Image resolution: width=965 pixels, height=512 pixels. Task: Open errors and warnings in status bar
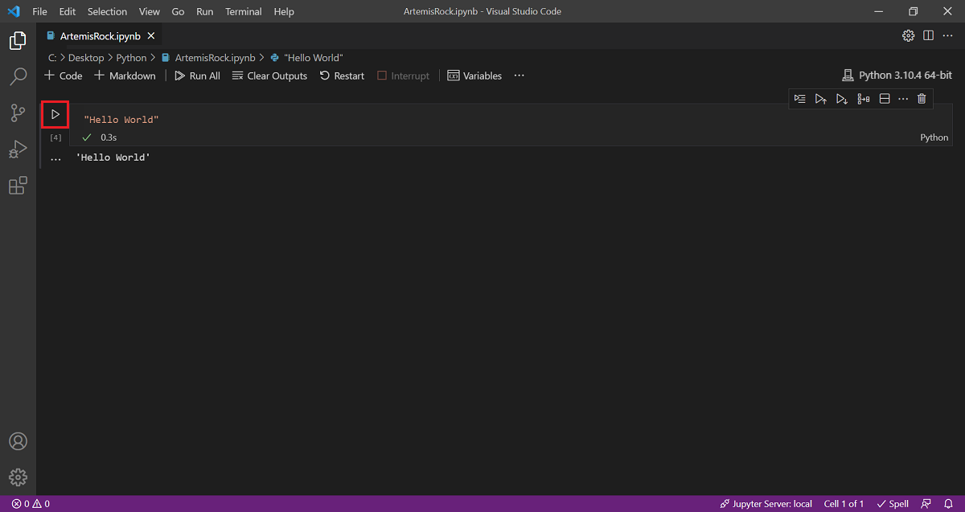[x=31, y=504]
